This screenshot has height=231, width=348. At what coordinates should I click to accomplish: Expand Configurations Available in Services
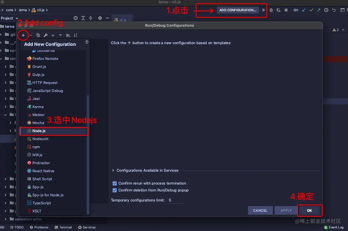114,171
